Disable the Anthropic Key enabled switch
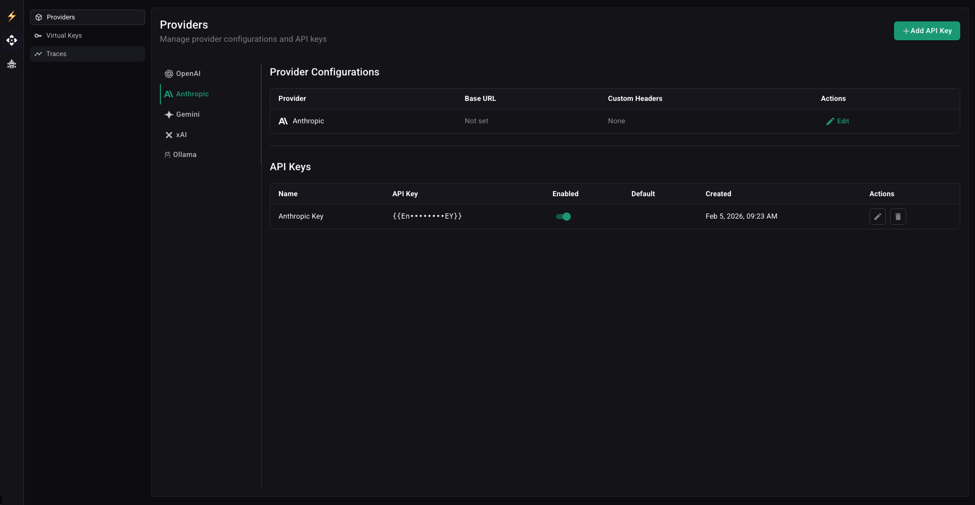This screenshot has width=975, height=505. click(x=563, y=217)
